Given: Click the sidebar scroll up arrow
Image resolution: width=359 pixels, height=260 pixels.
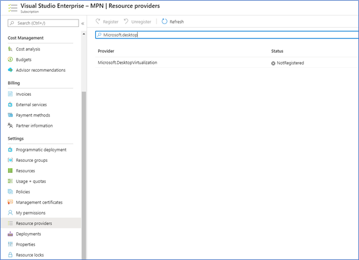Looking at the screenshot, I should point(84,34).
